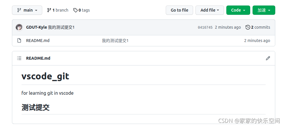This screenshot has height=126, width=284.
Task: View the 2 commits history
Action: point(258,27)
